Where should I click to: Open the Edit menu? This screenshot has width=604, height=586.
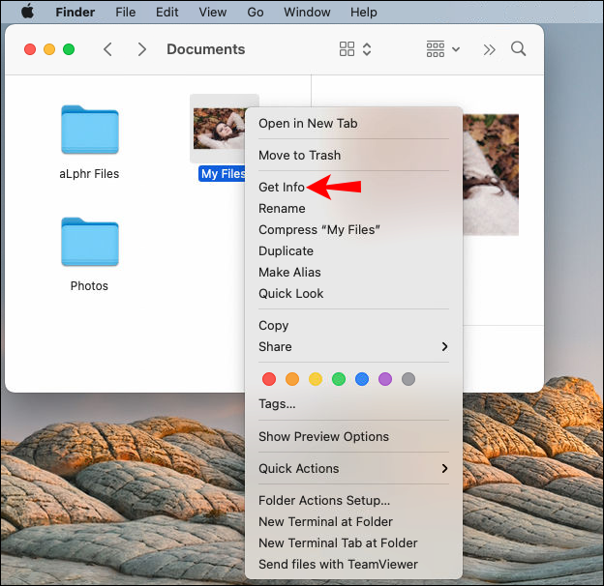(166, 12)
